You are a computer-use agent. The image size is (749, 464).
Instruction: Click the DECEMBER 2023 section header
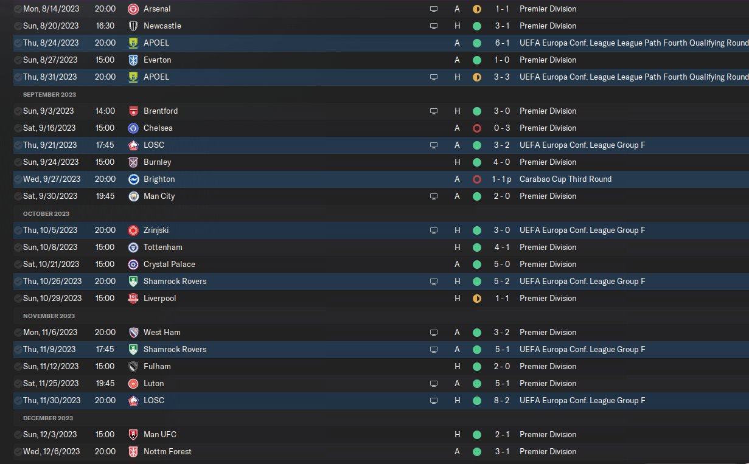(x=47, y=418)
